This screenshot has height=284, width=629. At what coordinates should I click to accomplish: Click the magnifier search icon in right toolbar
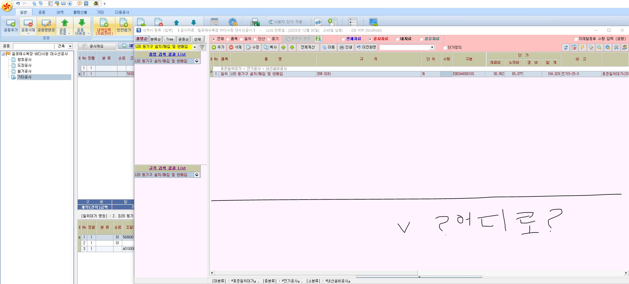(599, 47)
